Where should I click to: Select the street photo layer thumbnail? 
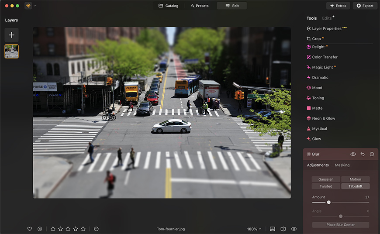pos(12,52)
